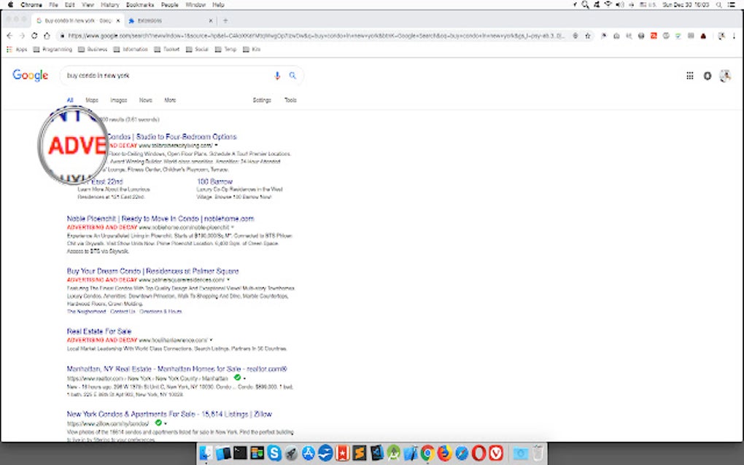Viewport: 744px width, 465px height.
Task: Open New York Condos Zillow listing link
Action: (x=169, y=414)
